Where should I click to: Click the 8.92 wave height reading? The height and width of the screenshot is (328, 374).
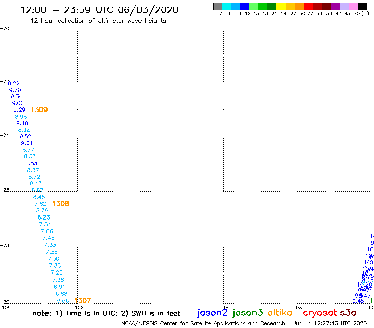pos(24,130)
